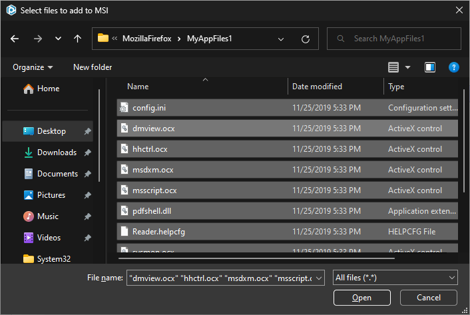Click the msdxm.ocx file icon

pyautogui.click(x=124, y=170)
